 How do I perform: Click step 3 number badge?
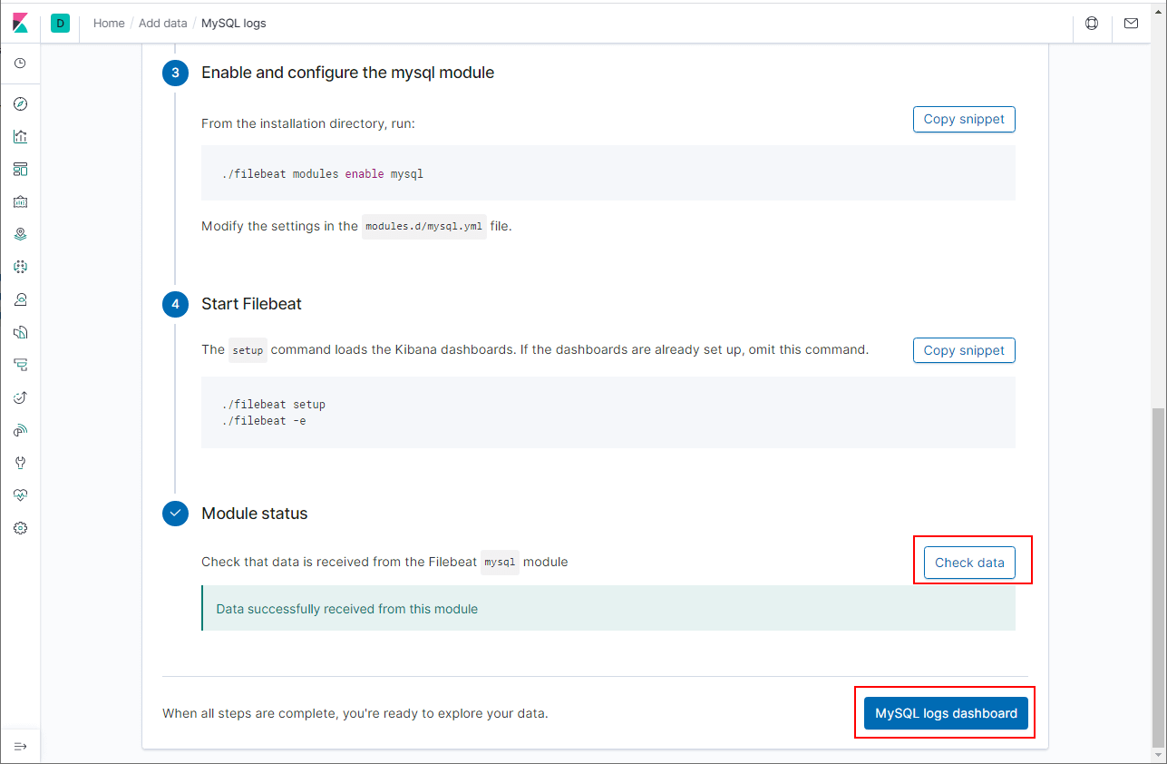[x=176, y=73]
